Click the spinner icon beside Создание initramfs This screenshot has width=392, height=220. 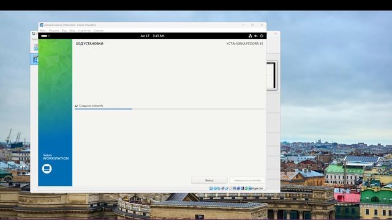pyautogui.click(x=76, y=106)
